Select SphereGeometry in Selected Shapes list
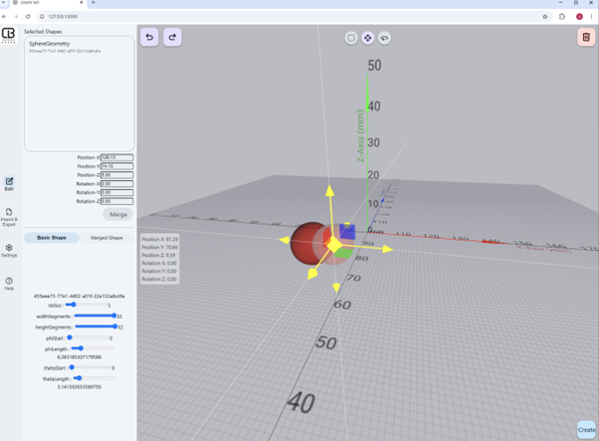 tap(50, 45)
